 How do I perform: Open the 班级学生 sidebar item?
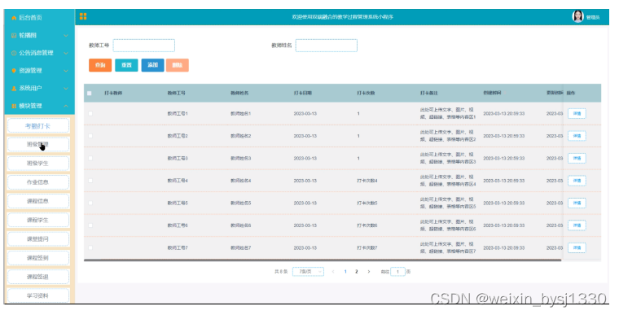pyautogui.click(x=38, y=164)
